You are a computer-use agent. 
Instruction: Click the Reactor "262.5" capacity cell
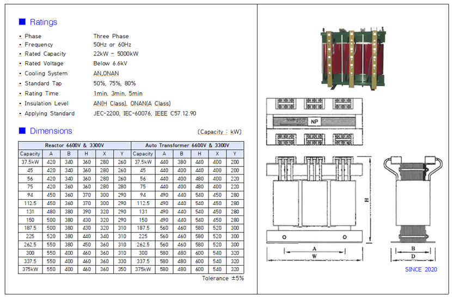30,244
